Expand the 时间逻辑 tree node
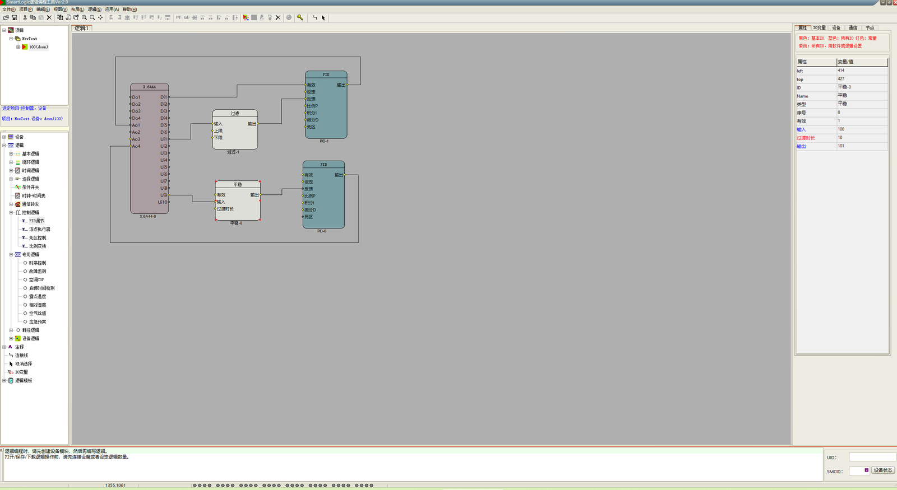This screenshot has height=490, width=897. pos(11,170)
